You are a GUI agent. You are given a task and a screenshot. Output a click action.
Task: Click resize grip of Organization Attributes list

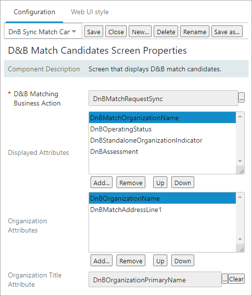[241, 249]
